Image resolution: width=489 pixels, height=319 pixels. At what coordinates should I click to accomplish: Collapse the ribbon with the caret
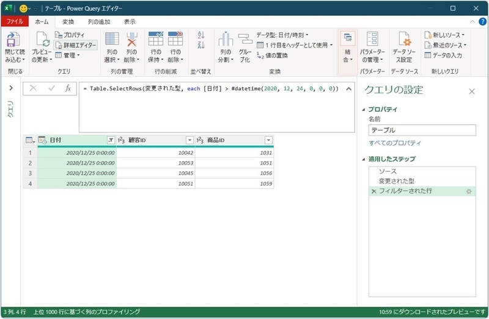pos(472,21)
